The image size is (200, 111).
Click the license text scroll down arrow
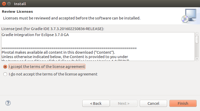[197, 59]
